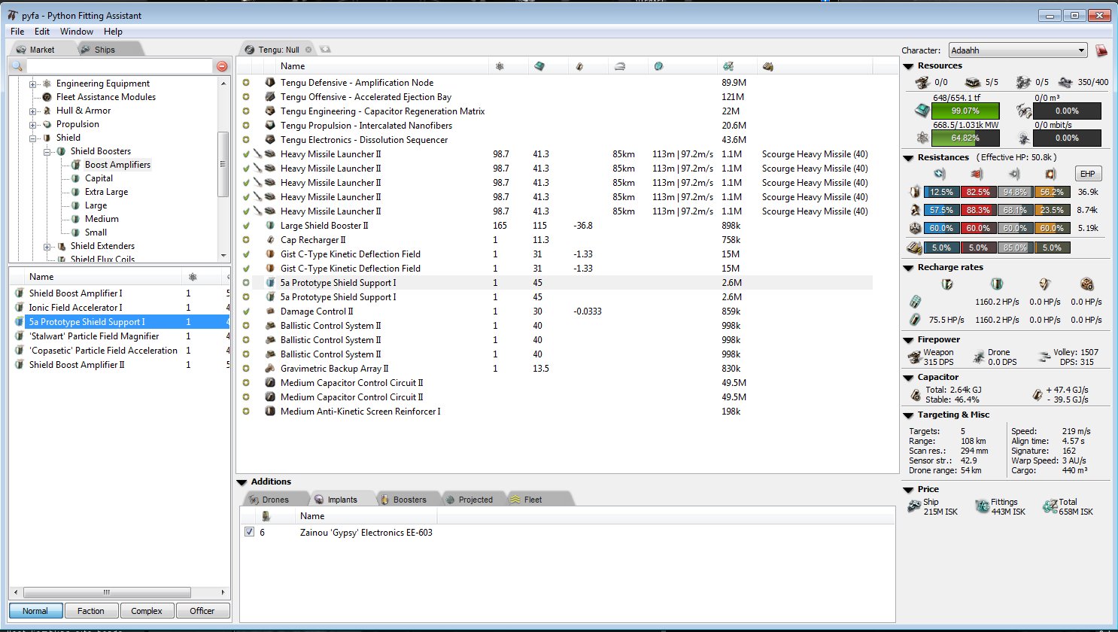
Task: Click the red clear-search icon in the market search box
Action: point(222,66)
